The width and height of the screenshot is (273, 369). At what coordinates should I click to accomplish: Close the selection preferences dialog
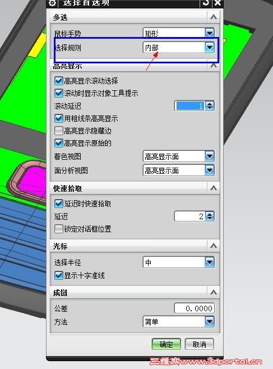click(x=218, y=3)
